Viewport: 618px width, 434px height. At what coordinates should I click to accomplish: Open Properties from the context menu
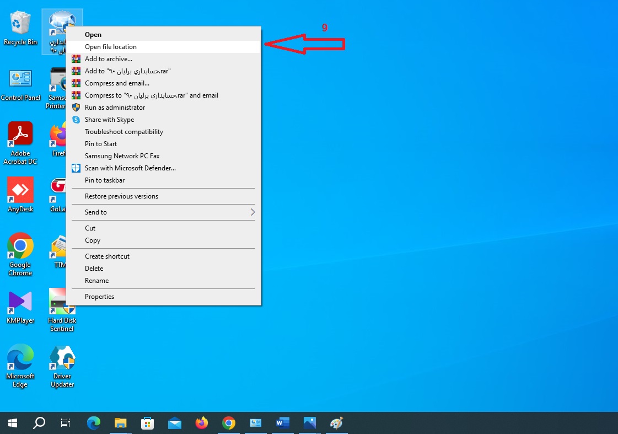pyautogui.click(x=164, y=297)
